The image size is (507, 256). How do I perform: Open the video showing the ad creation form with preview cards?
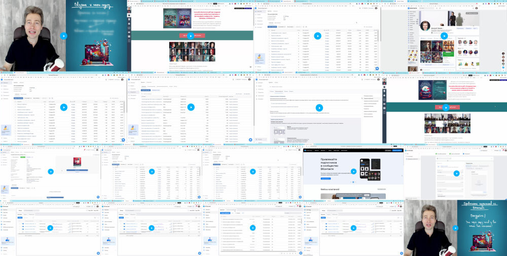point(319,107)
